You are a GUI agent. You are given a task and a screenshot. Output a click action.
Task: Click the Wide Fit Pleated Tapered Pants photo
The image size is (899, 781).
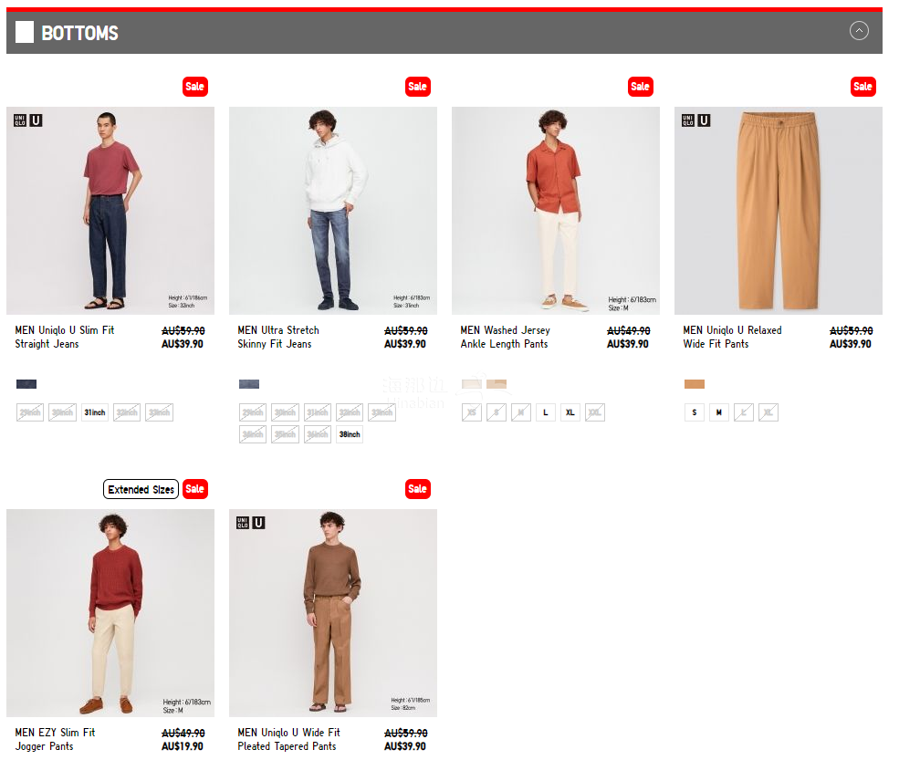(332, 612)
